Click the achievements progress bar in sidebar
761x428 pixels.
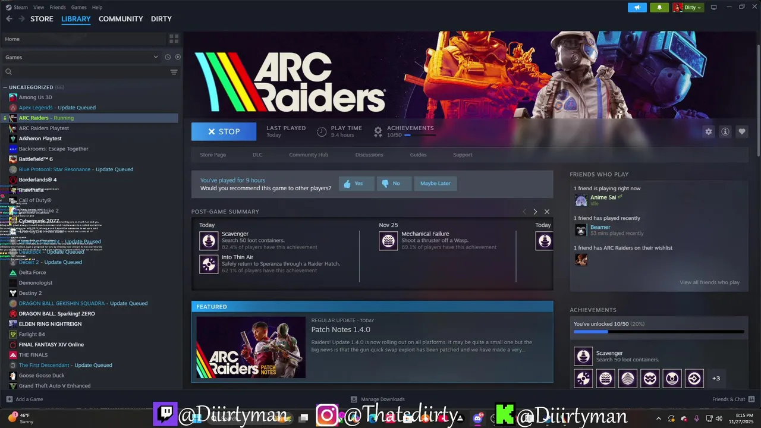659,332
